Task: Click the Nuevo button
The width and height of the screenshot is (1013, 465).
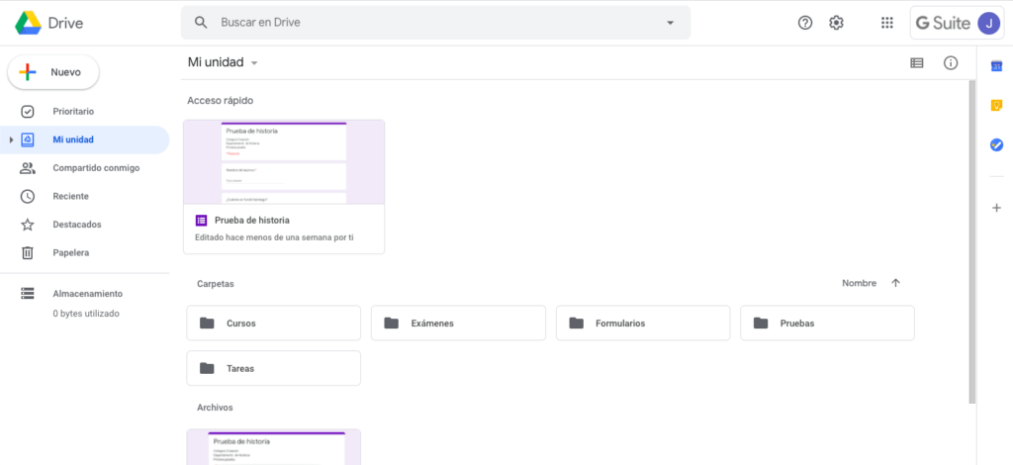Action: pos(53,72)
